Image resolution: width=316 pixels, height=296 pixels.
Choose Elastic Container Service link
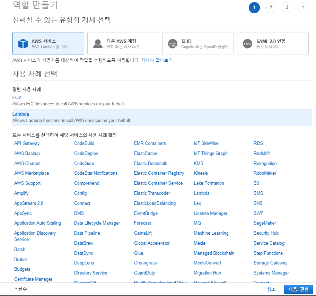point(158,183)
